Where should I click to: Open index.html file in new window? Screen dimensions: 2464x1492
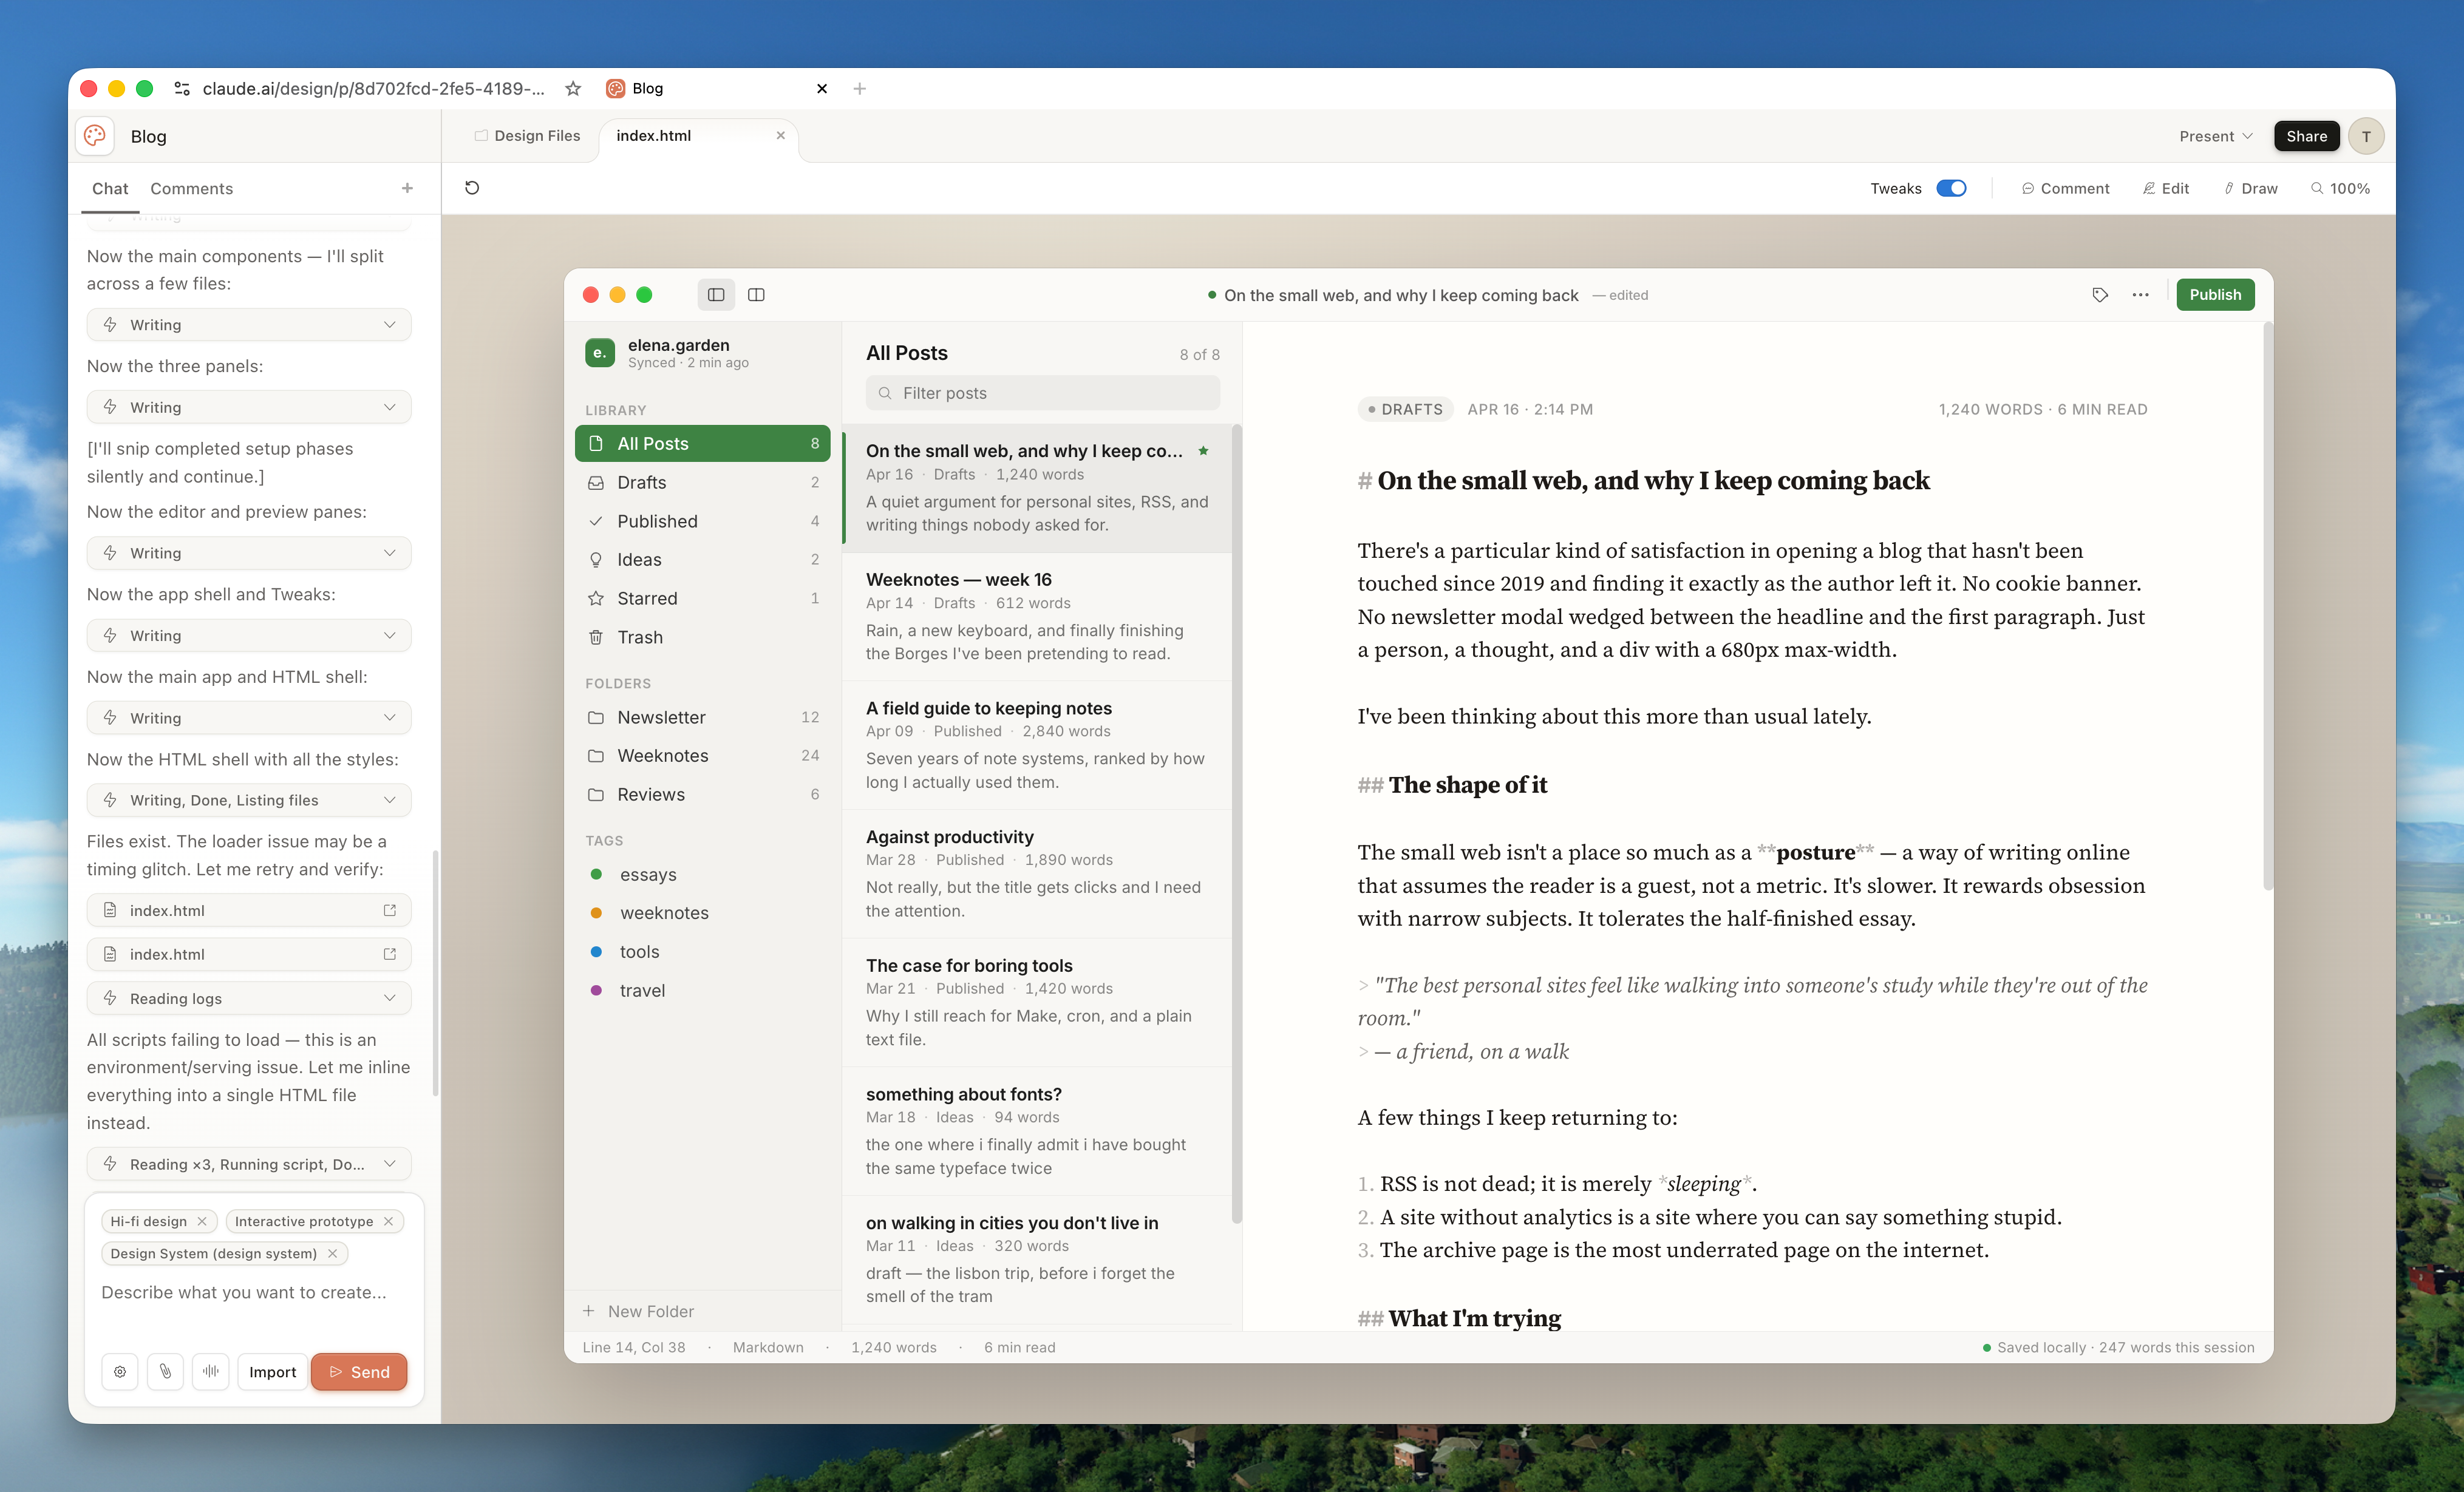(x=389, y=910)
